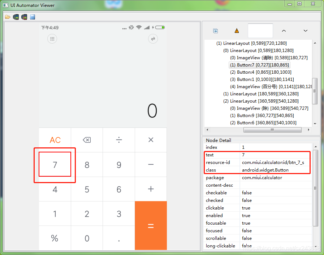
Task: Click the hierarchy tree's vertical scrollbar thumb
Action: tap(315, 91)
